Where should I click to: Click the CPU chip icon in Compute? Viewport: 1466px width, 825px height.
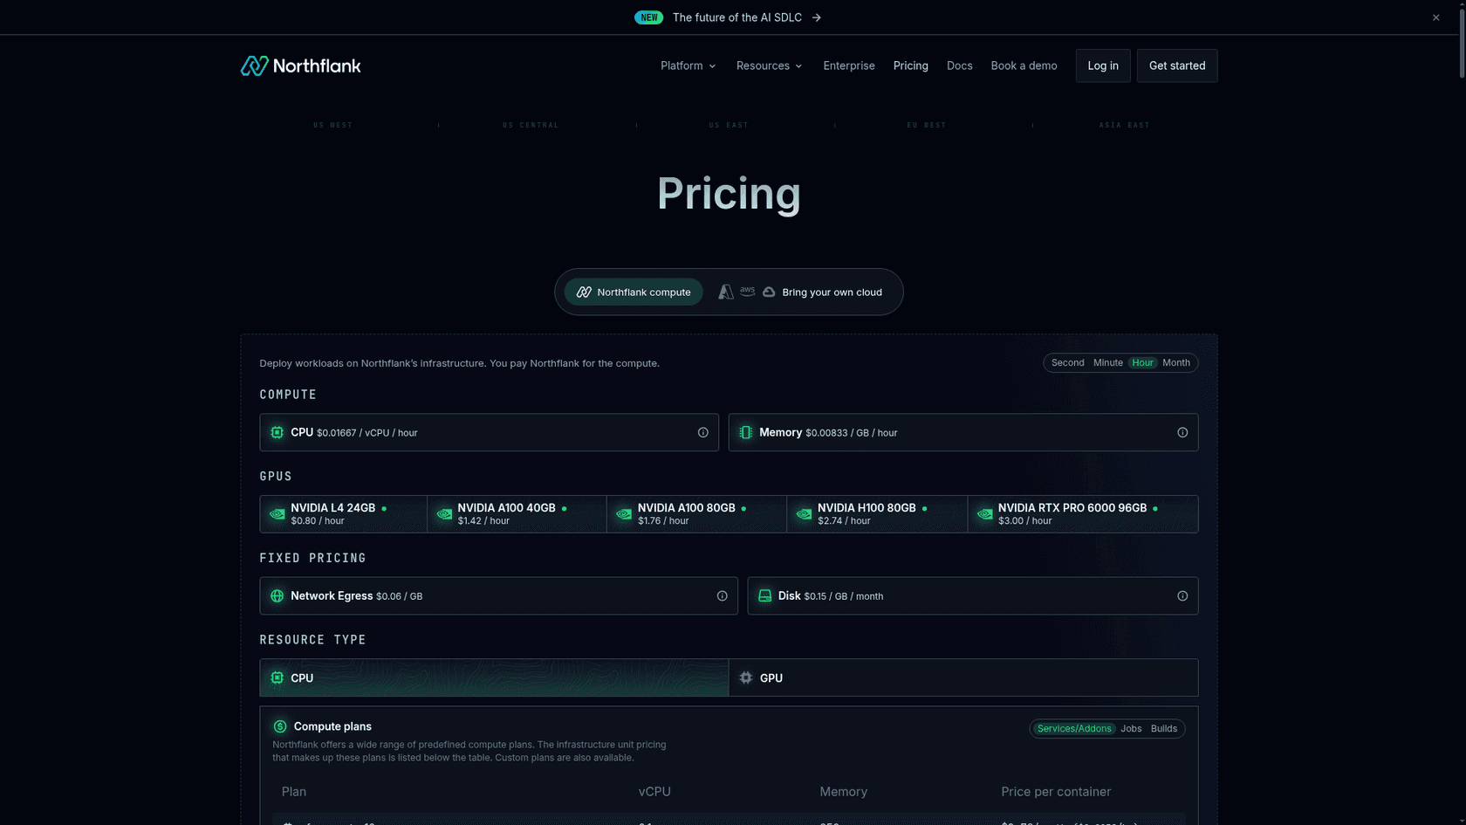pyautogui.click(x=277, y=433)
